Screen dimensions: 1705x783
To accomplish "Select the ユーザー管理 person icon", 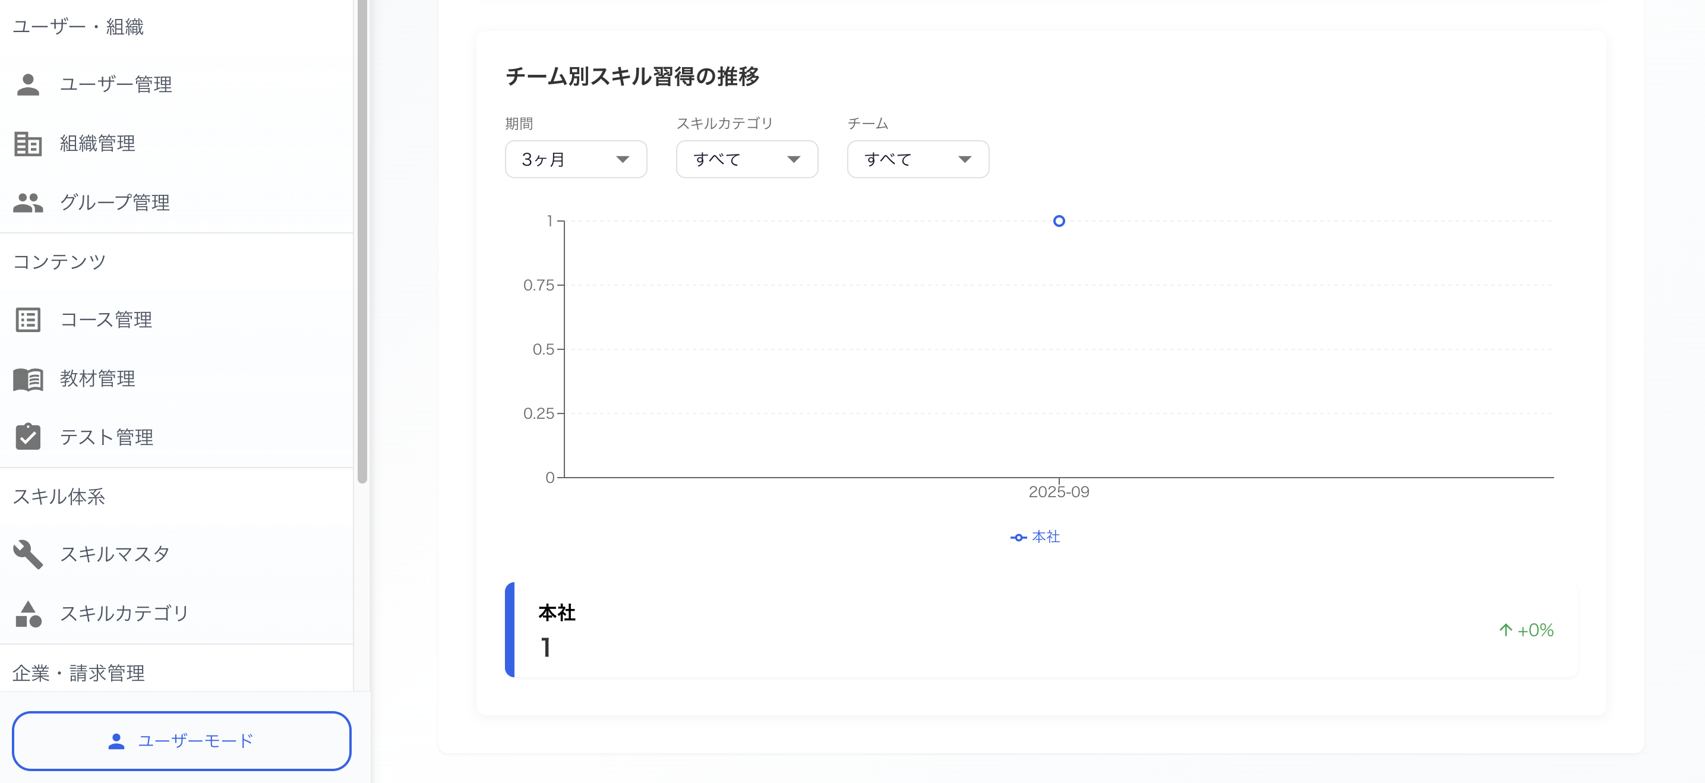I will 28,84.
